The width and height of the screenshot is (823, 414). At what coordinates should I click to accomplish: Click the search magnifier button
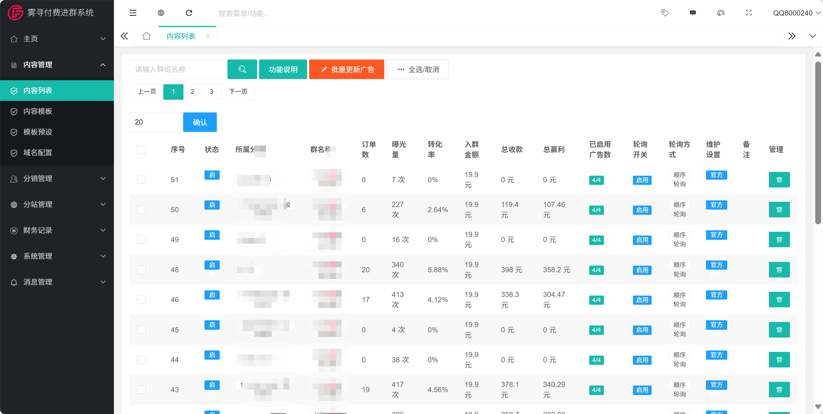pos(242,69)
